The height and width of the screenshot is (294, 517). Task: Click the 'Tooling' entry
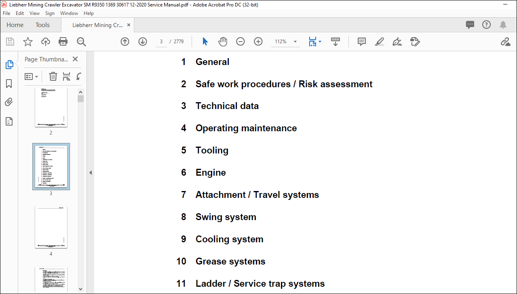(x=212, y=150)
